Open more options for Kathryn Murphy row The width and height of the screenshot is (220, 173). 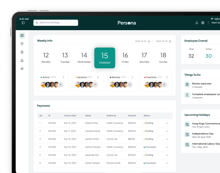(167, 147)
